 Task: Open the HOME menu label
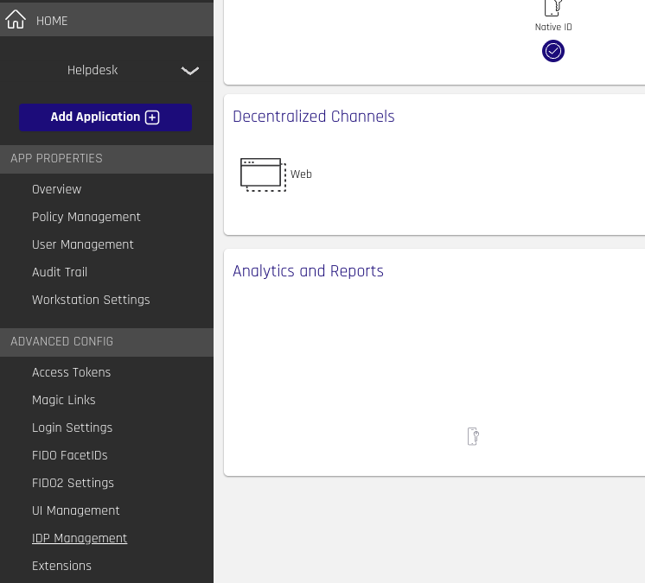point(52,21)
